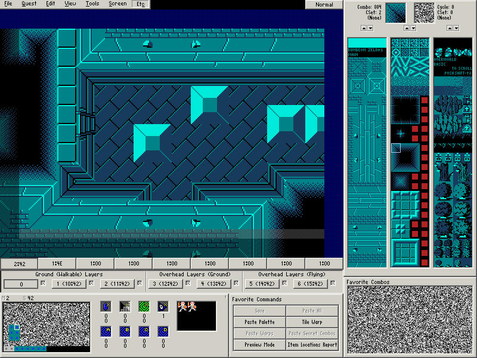Click the Paste Palette command
This screenshot has height=358, width=477.
259,322
